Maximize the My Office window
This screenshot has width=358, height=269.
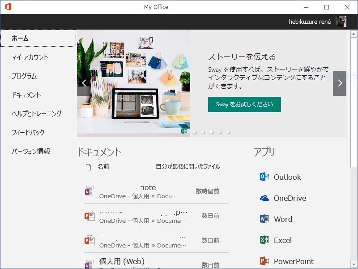point(327,7)
